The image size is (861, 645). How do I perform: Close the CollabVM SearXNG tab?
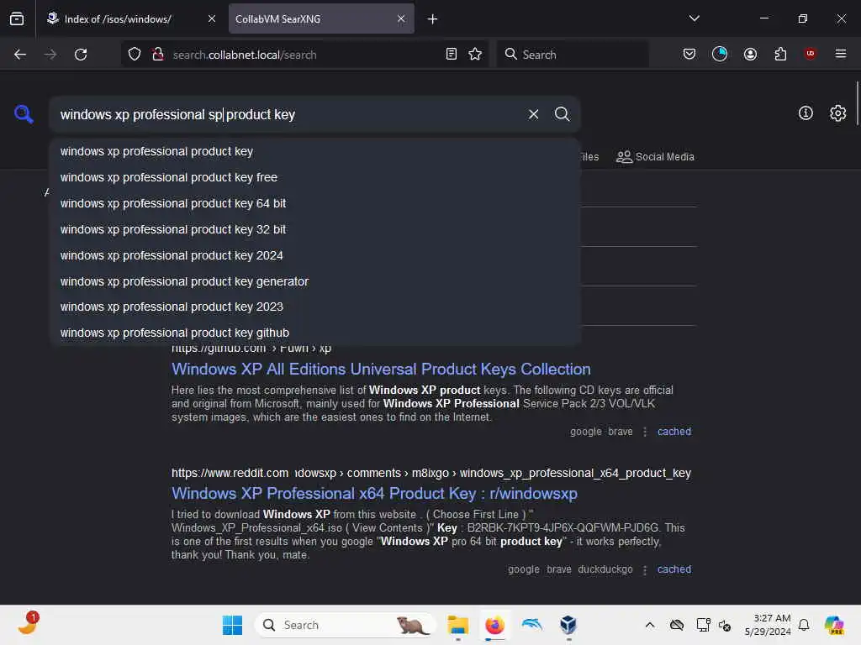click(x=401, y=18)
